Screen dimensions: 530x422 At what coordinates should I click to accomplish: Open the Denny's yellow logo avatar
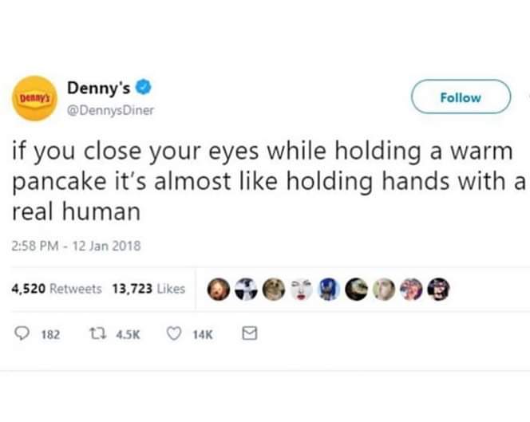coord(33,97)
